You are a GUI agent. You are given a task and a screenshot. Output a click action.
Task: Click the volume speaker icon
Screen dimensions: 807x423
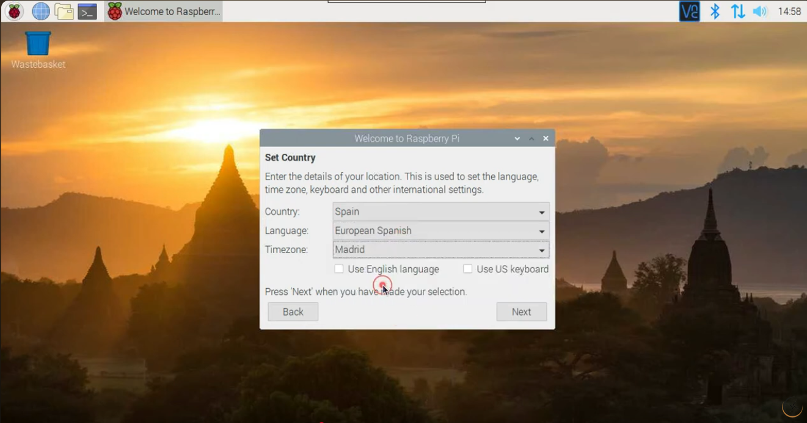(x=759, y=12)
